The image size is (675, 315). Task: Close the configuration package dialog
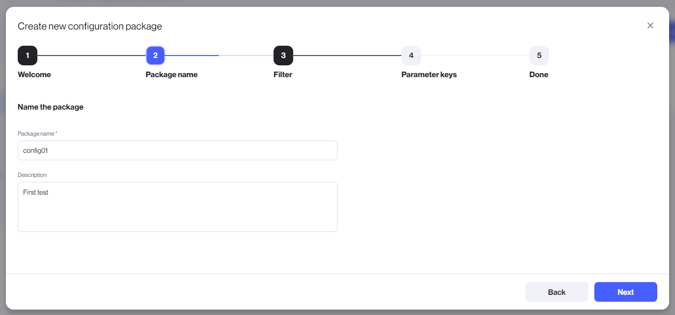(x=650, y=25)
